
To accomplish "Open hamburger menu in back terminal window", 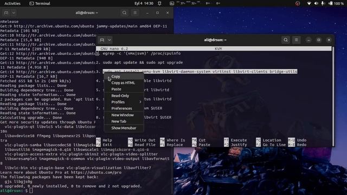I will tap(135, 13).
